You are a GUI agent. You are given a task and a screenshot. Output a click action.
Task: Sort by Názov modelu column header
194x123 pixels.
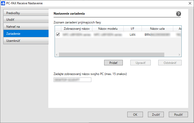click(x=108, y=29)
